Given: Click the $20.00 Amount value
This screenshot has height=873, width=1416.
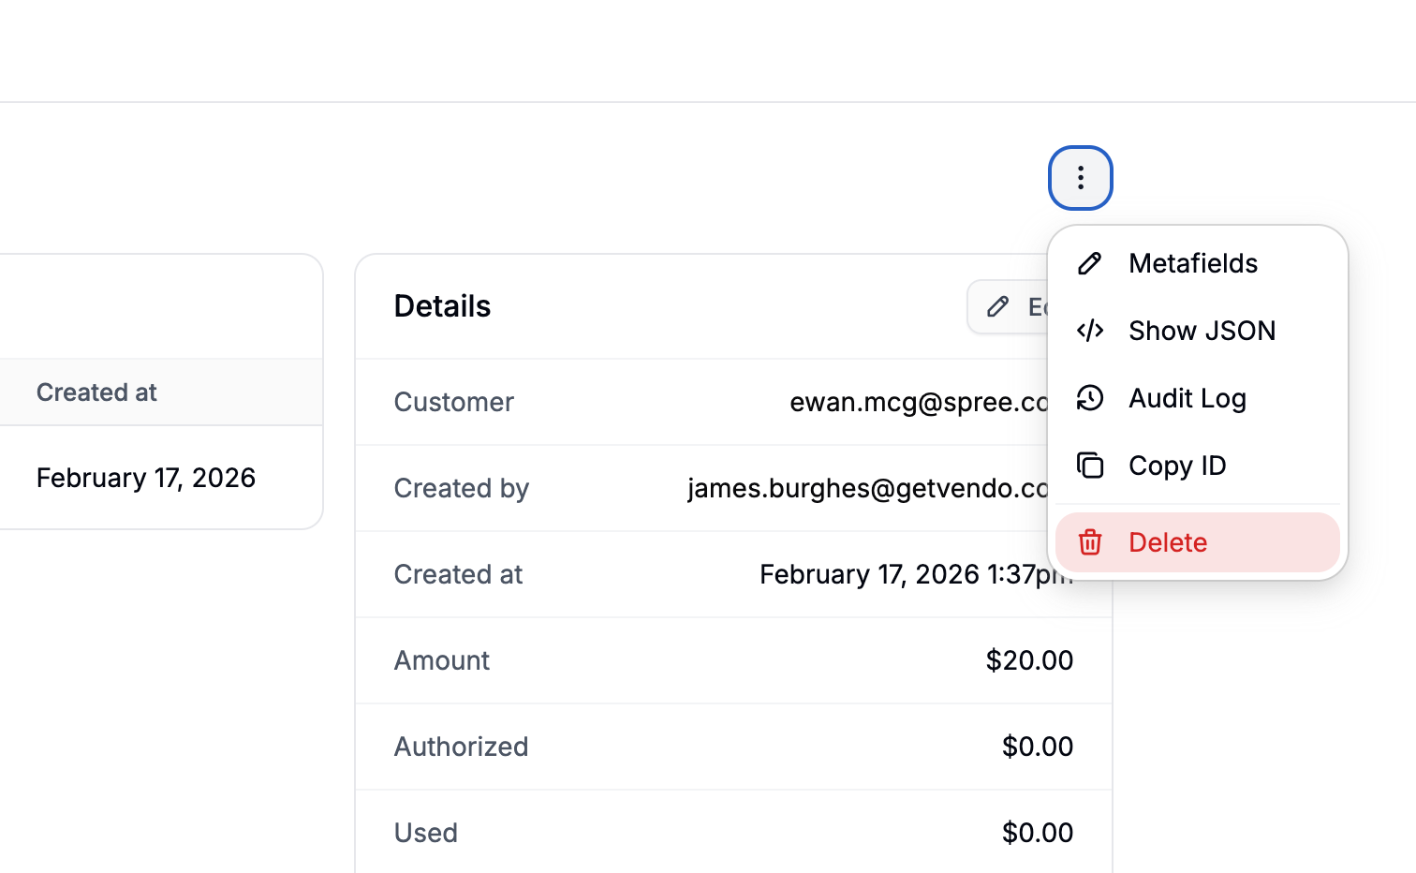Looking at the screenshot, I should (1029, 660).
